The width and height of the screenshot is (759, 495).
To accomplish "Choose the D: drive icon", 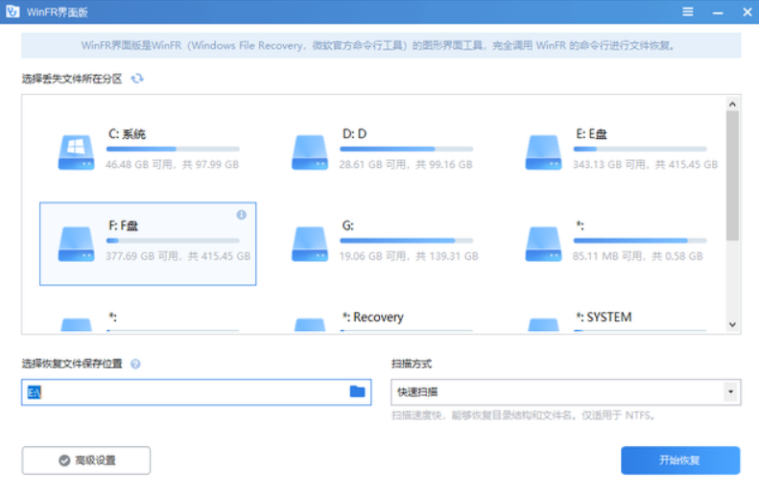I will click(310, 152).
